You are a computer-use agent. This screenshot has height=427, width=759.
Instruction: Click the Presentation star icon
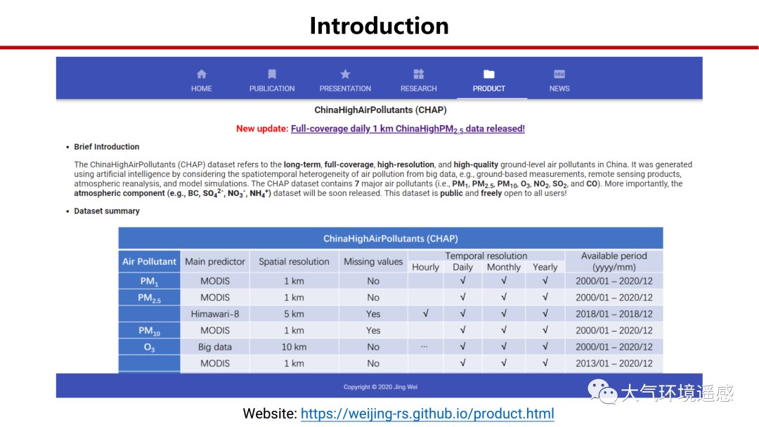tap(345, 74)
